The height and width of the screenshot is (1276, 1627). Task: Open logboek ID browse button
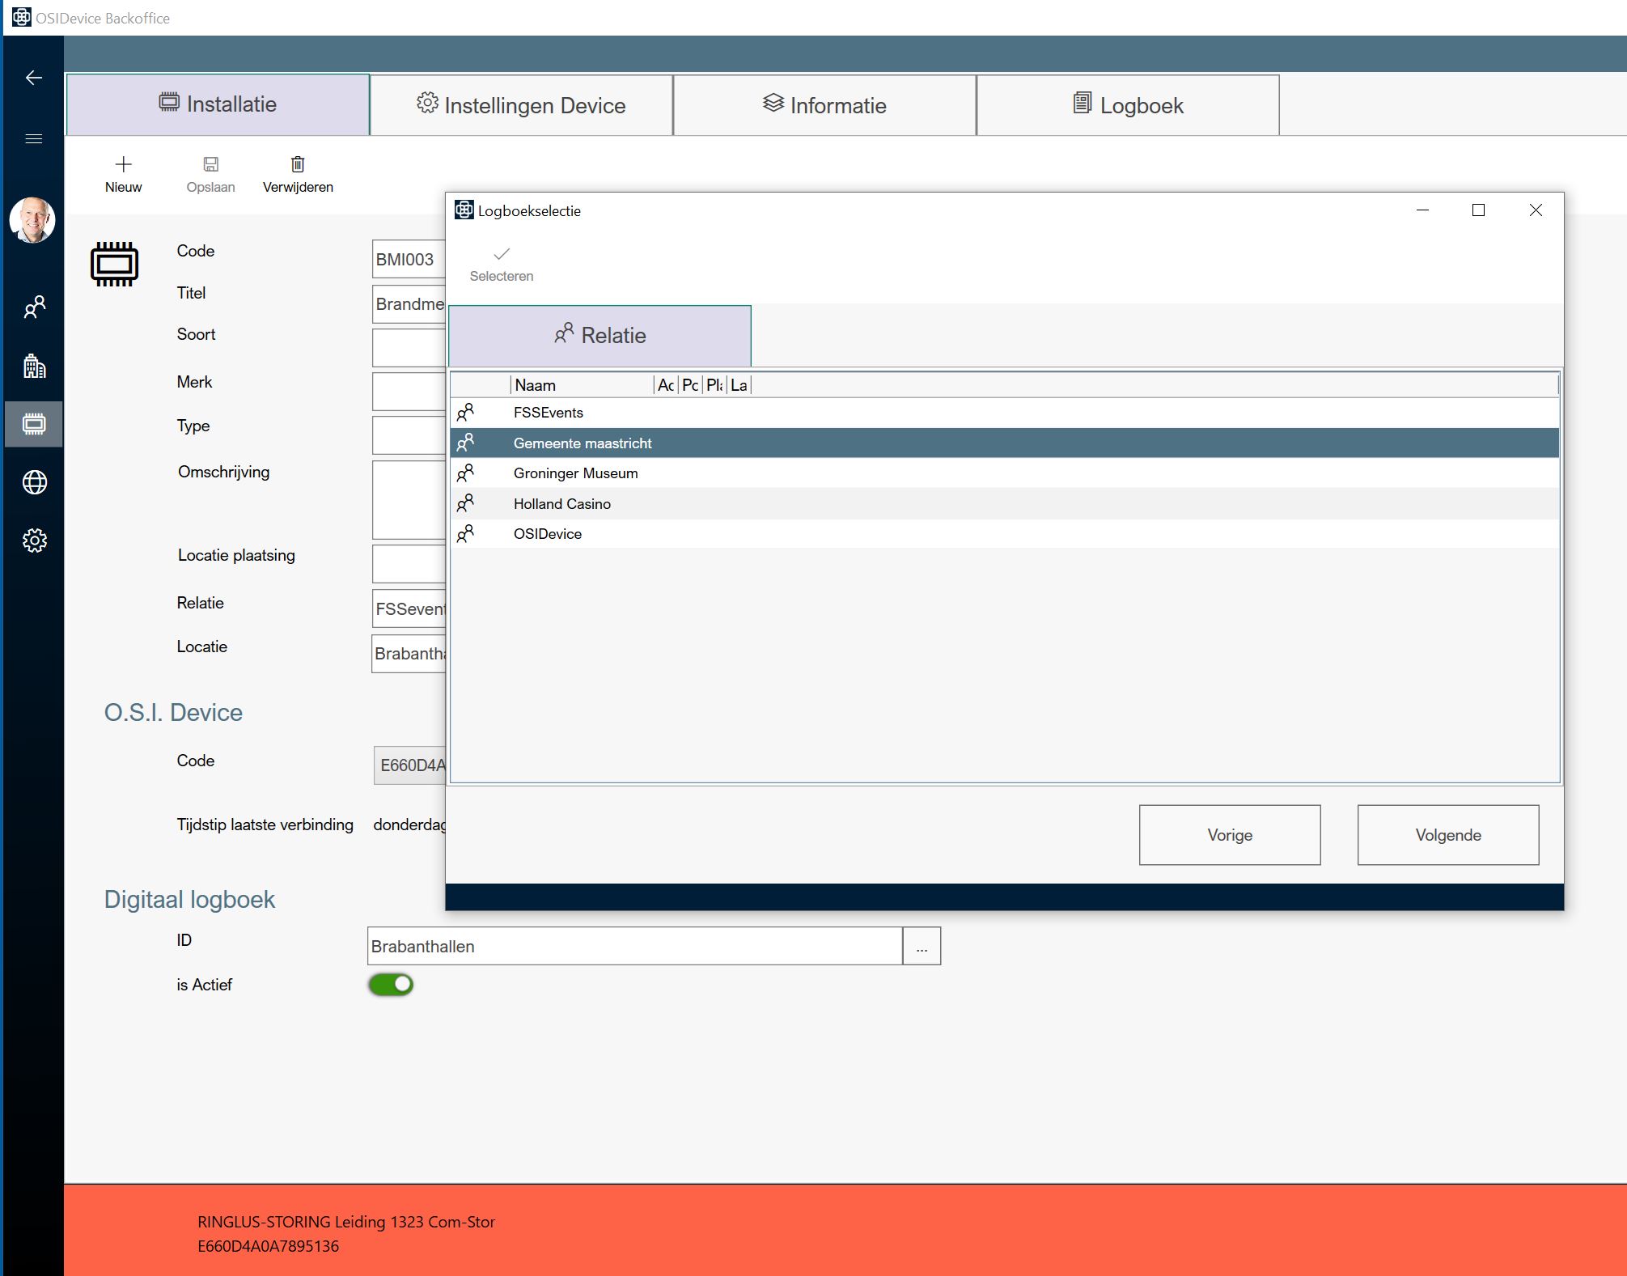[922, 947]
